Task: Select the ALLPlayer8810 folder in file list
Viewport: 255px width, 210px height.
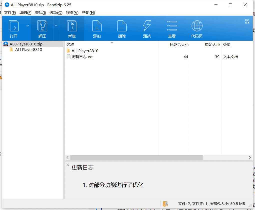Action: pos(85,51)
